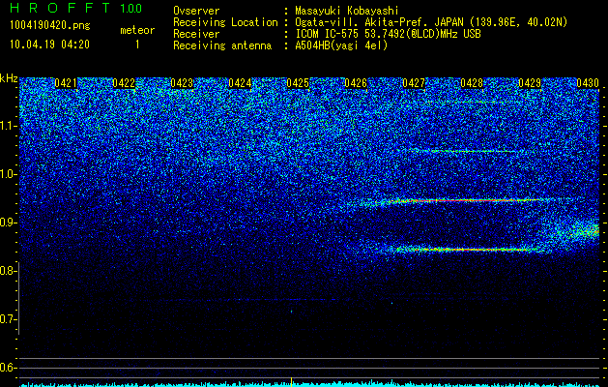
Task: Click the 0.9 frequency axis label
Action: coord(8,223)
